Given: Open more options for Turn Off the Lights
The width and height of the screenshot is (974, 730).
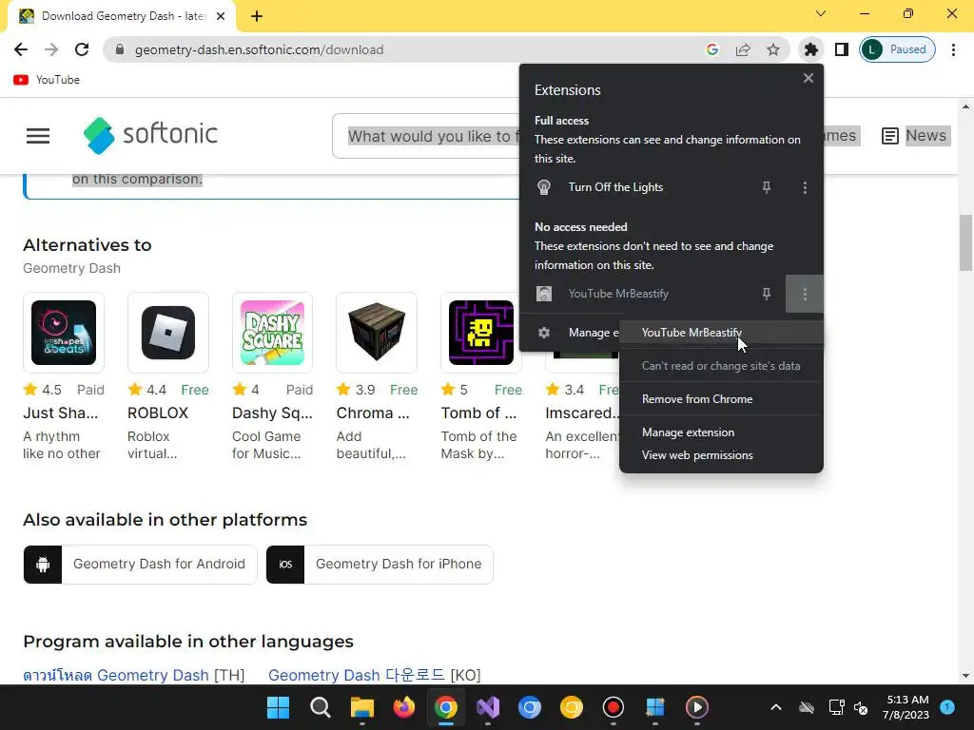Looking at the screenshot, I should (x=805, y=187).
